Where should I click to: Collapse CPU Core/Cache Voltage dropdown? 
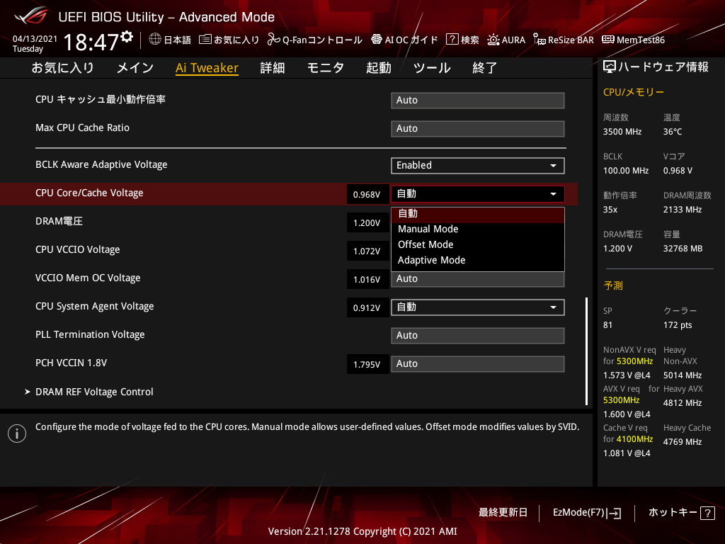(x=478, y=194)
